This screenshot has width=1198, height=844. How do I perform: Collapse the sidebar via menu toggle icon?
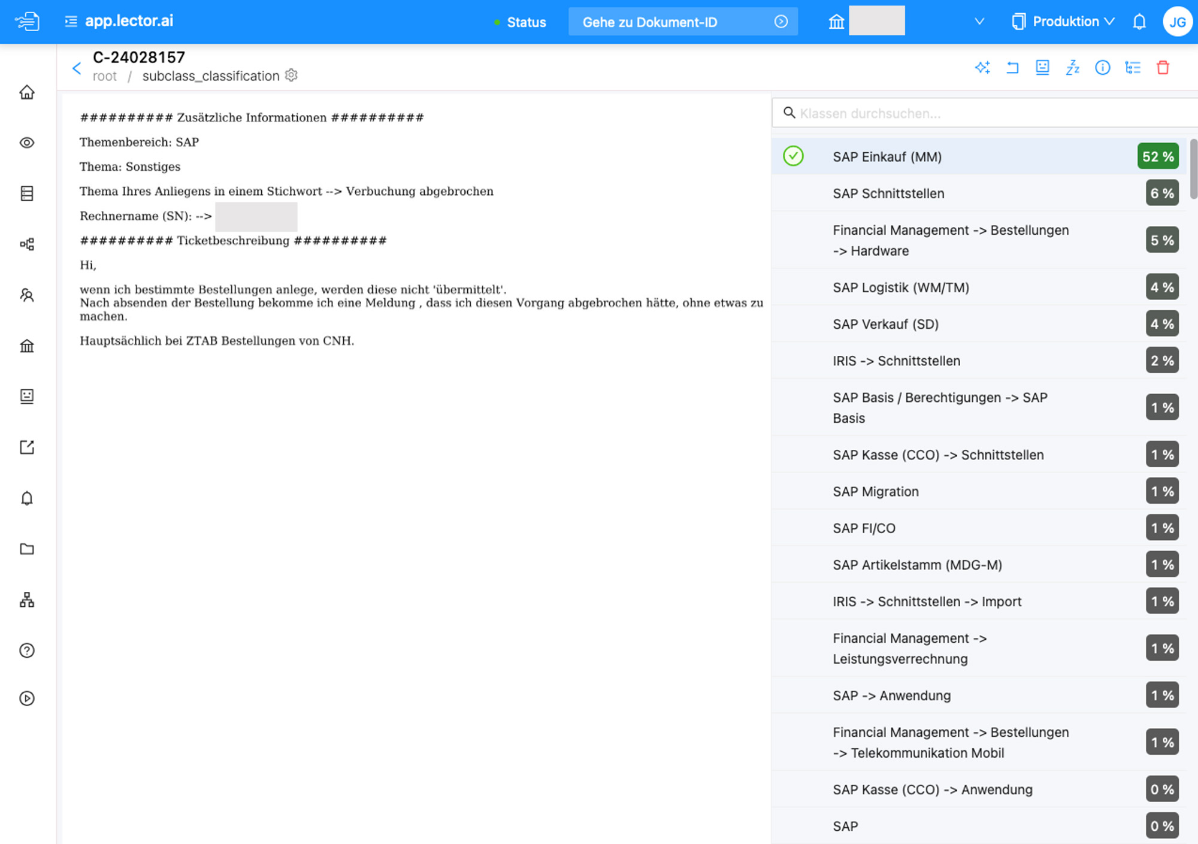pos(71,22)
